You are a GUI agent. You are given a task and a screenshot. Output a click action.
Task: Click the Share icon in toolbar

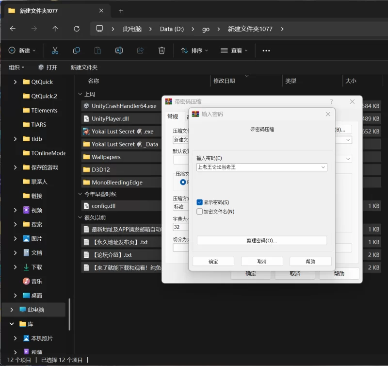click(x=140, y=50)
